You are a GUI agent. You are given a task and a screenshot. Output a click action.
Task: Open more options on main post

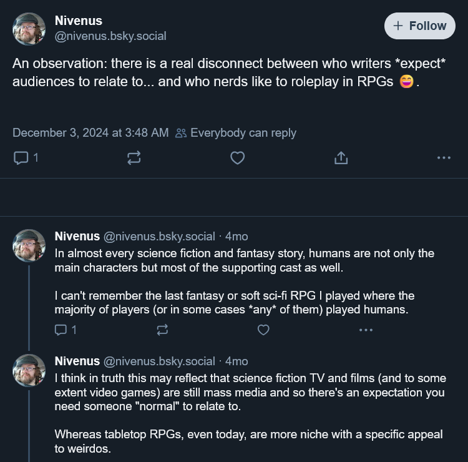[x=444, y=158]
